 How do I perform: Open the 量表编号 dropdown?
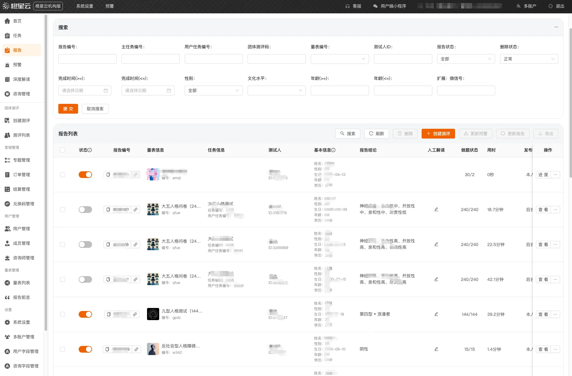click(x=340, y=59)
